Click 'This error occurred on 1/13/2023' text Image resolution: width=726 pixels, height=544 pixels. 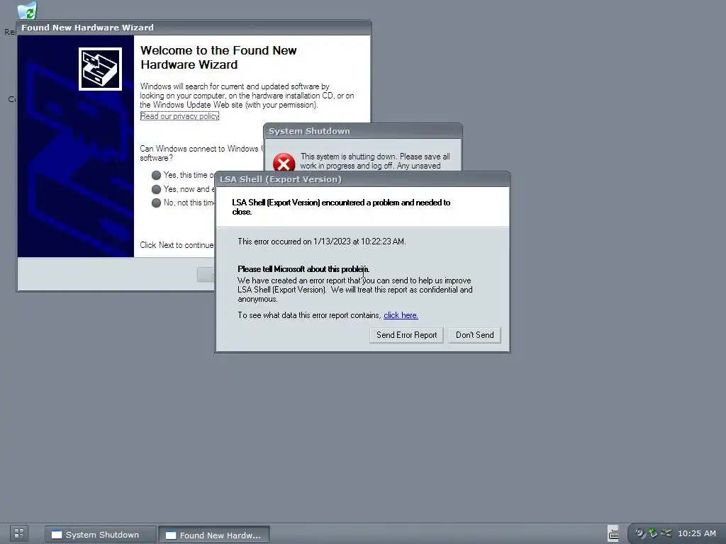click(x=322, y=242)
